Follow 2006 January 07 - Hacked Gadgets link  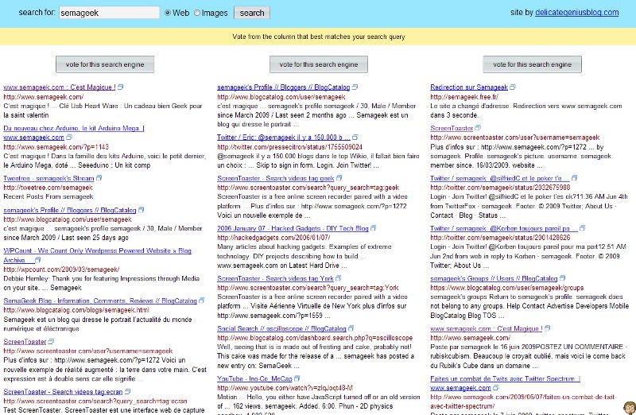(x=293, y=228)
